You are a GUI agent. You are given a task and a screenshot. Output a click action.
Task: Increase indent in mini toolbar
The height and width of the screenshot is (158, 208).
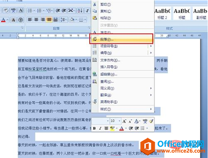pyautogui.click(x=137, y=128)
